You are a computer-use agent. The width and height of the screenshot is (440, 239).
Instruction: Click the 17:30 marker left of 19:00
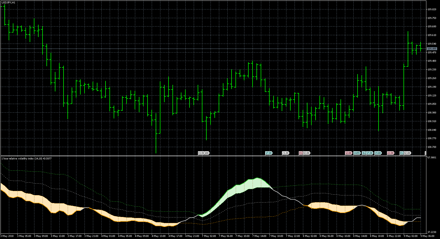click(x=370, y=153)
